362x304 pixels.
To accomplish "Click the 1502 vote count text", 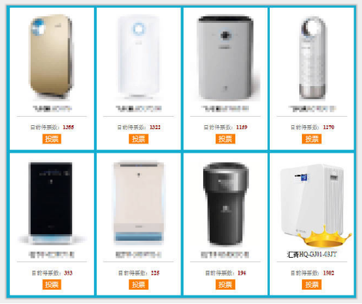I will (328, 273).
